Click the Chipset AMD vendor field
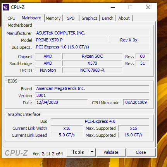Screen dimensions: 167x167 [x=48, y=56]
